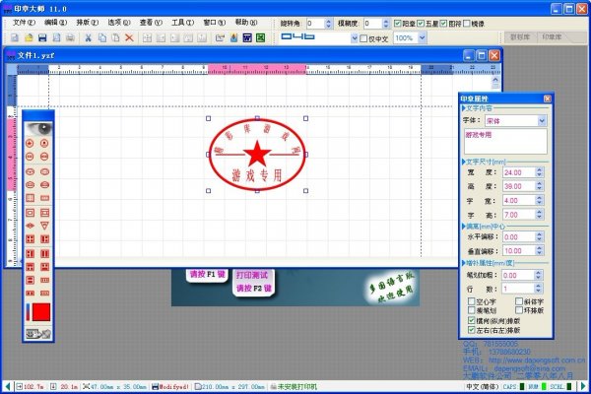Viewport: 591px width, 394px height.
Task: Close the 印章属性 properties panel
Action: tap(548, 98)
